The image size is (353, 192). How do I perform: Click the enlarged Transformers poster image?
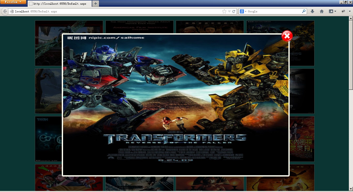pyautogui.click(x=176, y=105)
